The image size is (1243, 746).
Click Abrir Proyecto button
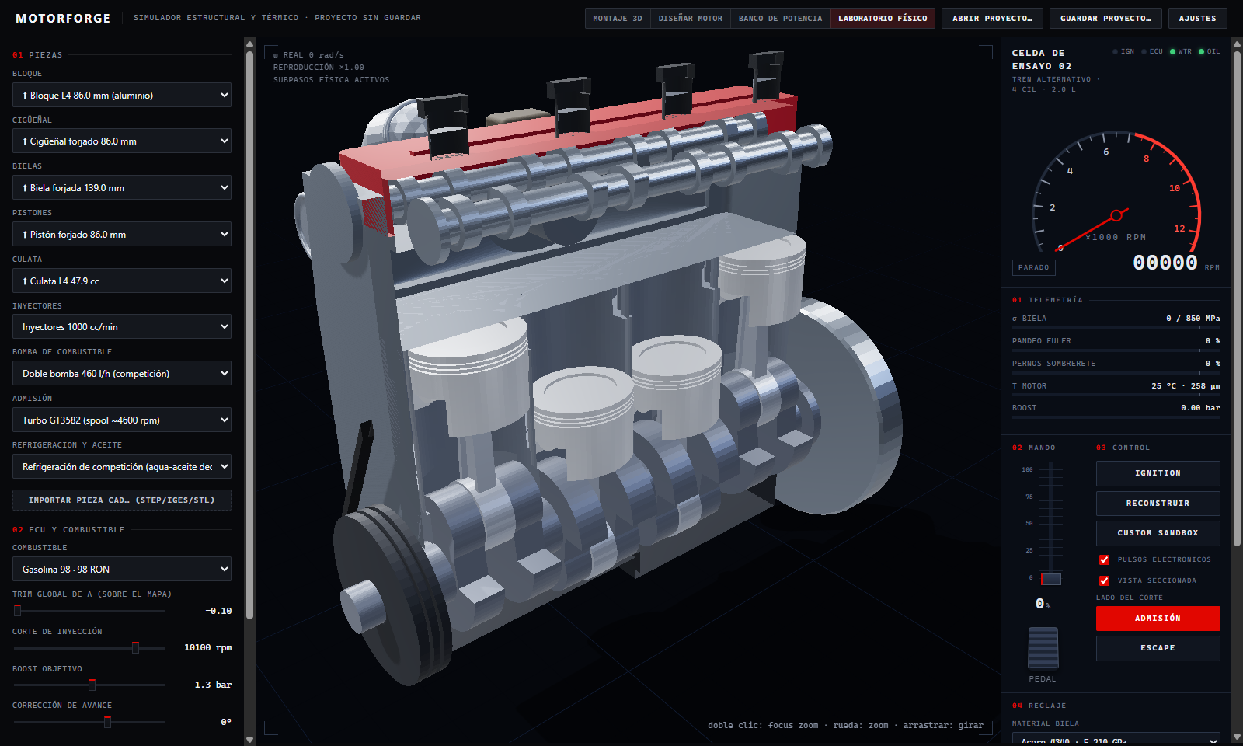(x=992, y=18)
